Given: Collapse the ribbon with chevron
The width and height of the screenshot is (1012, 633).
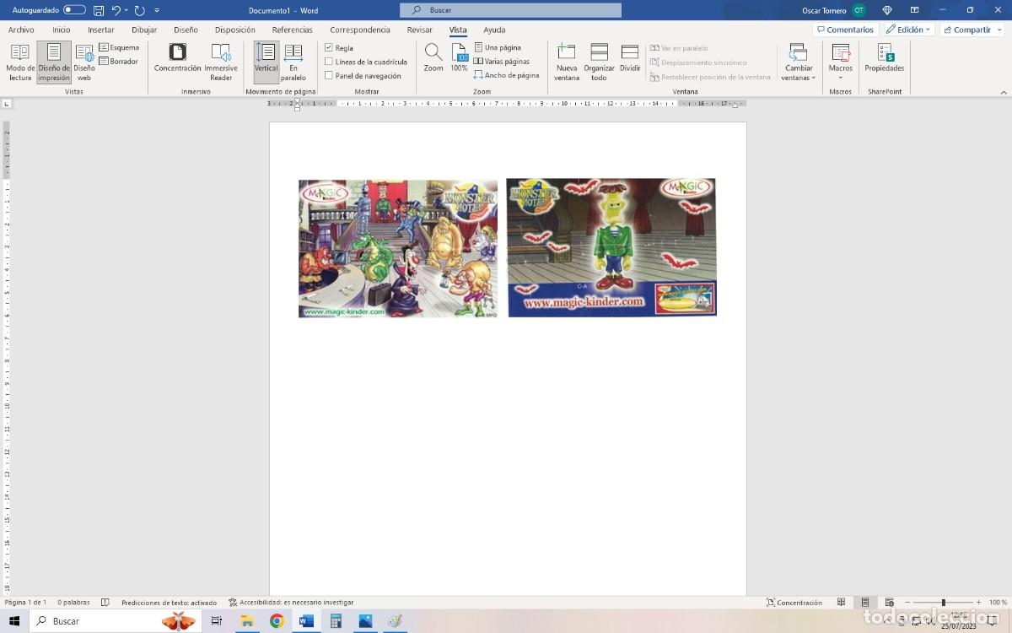Looking at the screenshot, I should pos(1004,92).
